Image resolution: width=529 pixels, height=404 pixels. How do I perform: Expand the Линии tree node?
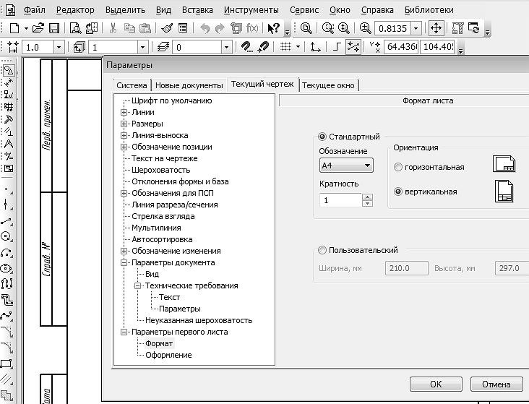click(x=124, y=112)
